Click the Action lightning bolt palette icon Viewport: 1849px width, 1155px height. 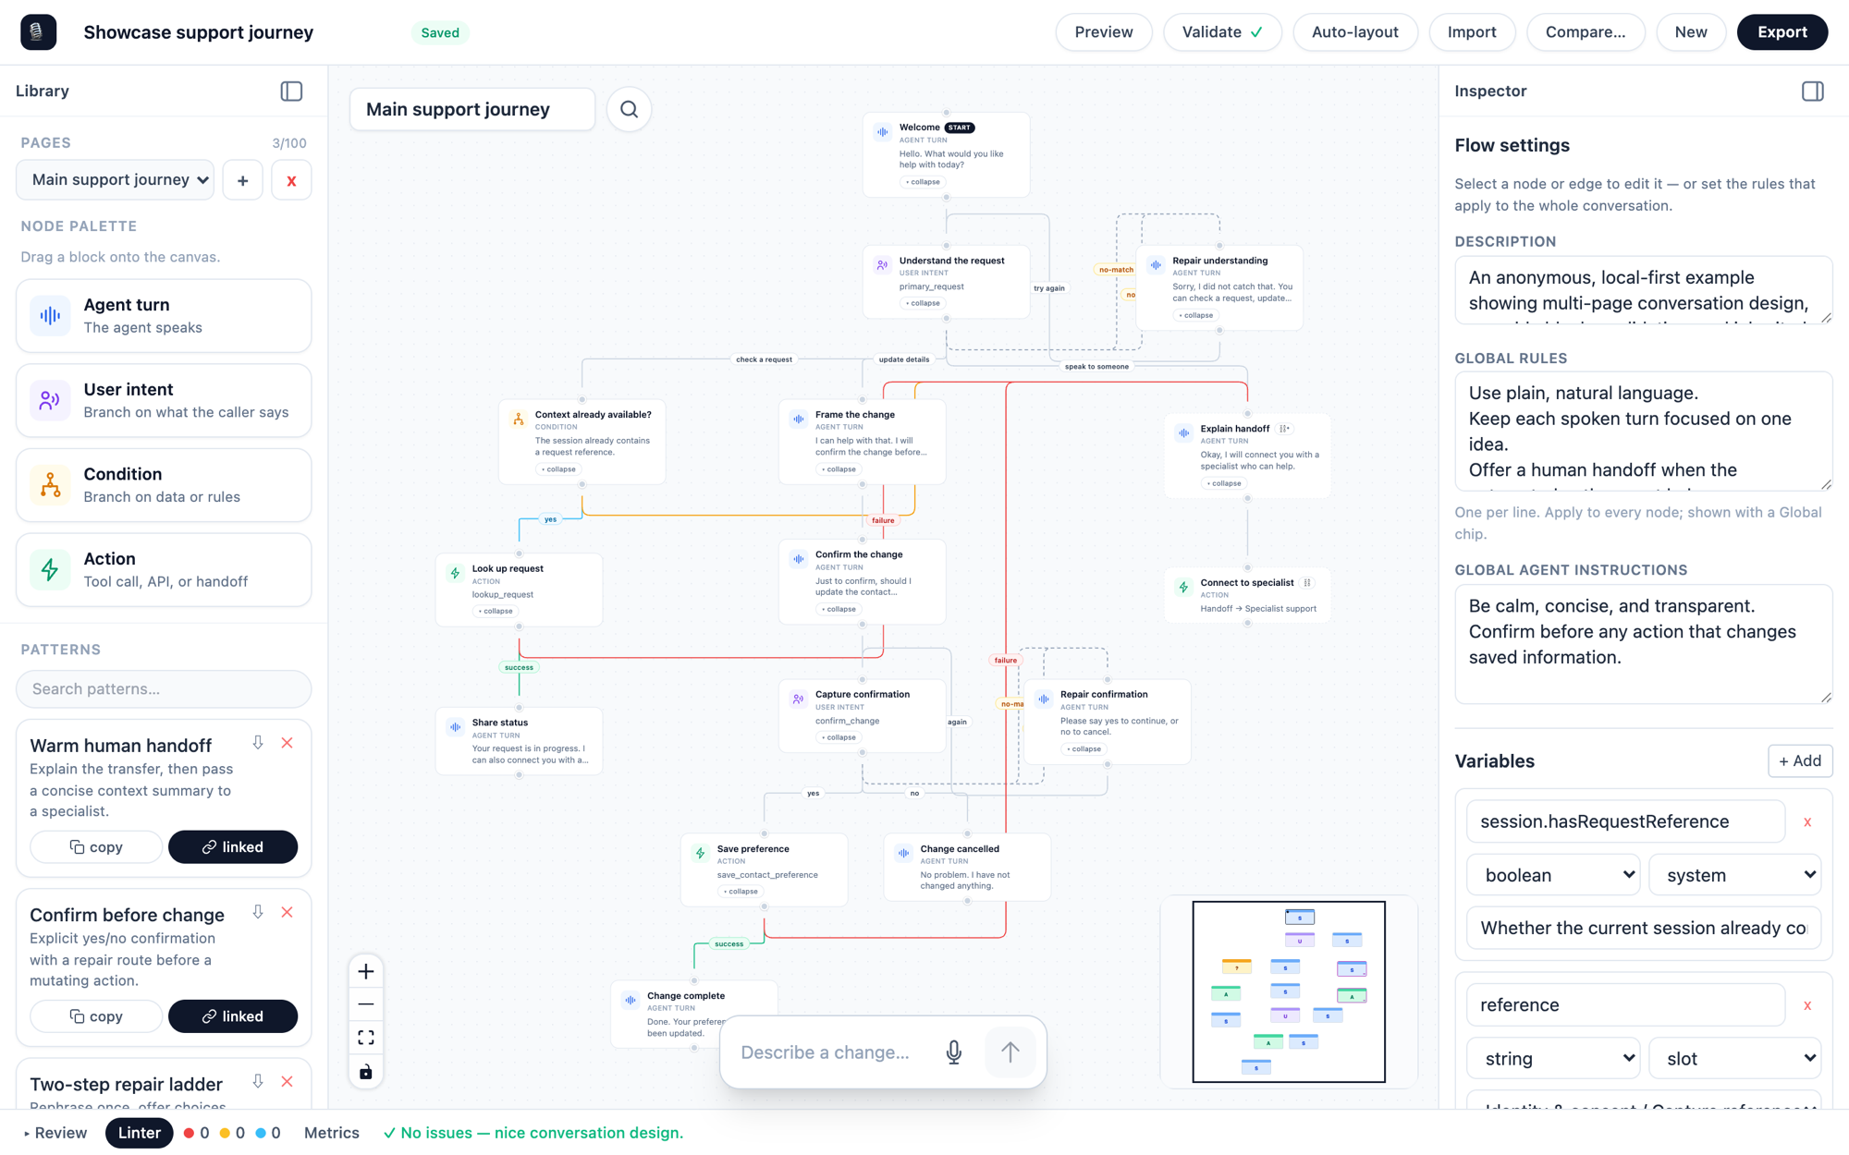(x=50, y=569)
